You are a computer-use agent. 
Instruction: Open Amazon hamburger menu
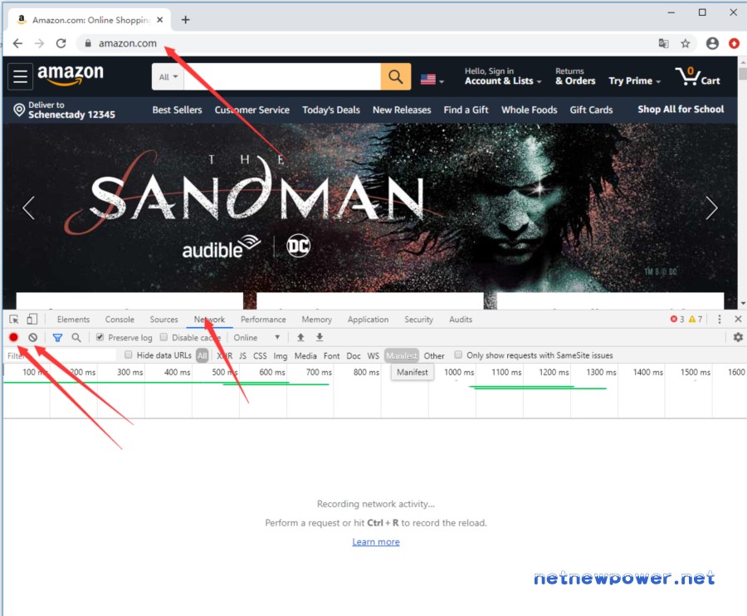[20, 76]
